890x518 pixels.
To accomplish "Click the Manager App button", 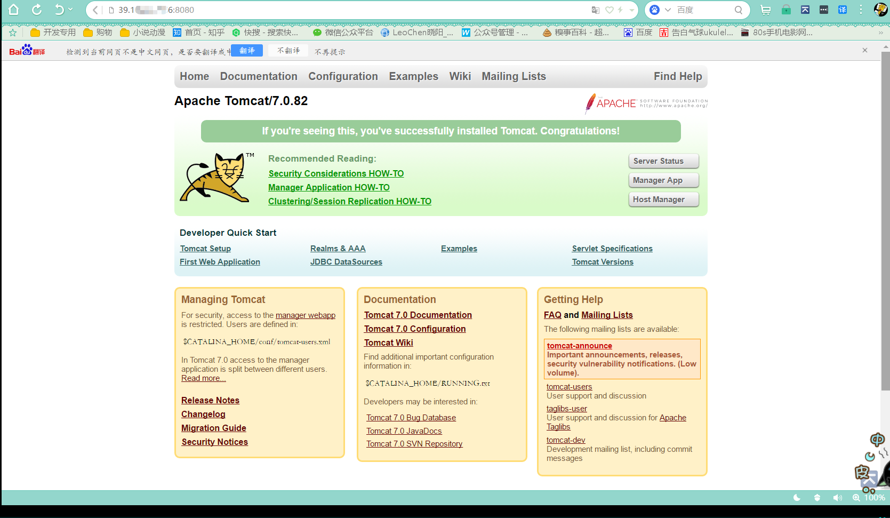I will pyautogui.click(x=663, y=180).
